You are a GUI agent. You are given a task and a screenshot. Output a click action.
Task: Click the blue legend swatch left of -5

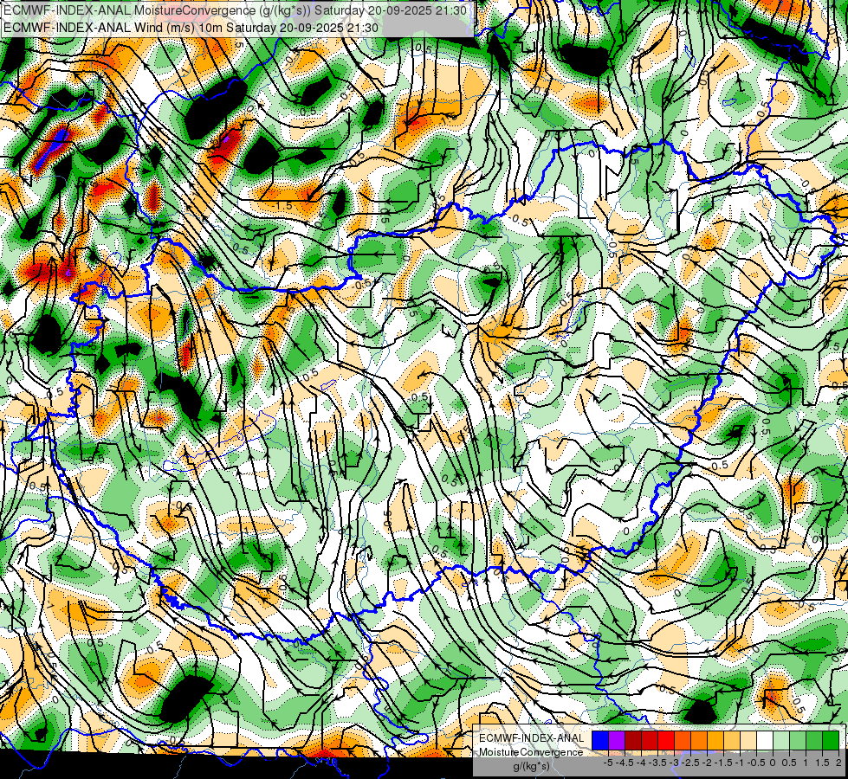click(x=600, y=741)
